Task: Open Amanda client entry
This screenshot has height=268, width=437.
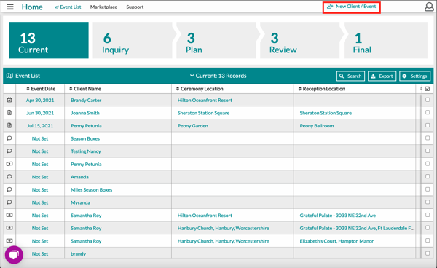Action: (79, 177)
